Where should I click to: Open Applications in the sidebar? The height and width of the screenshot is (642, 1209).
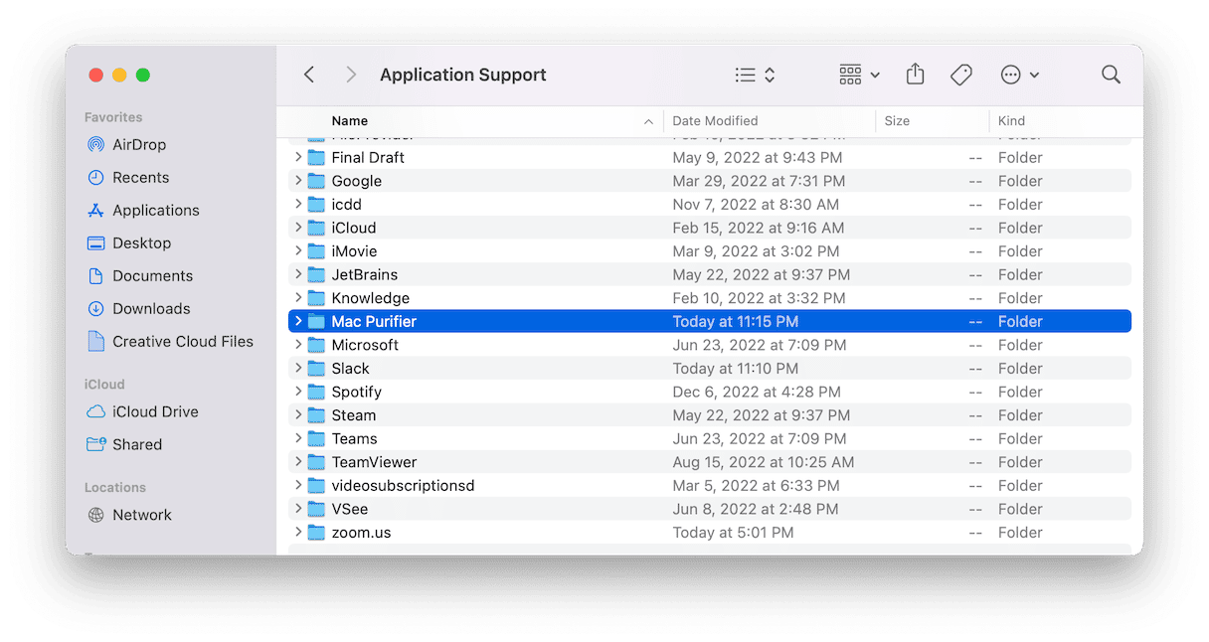[156, 210]
